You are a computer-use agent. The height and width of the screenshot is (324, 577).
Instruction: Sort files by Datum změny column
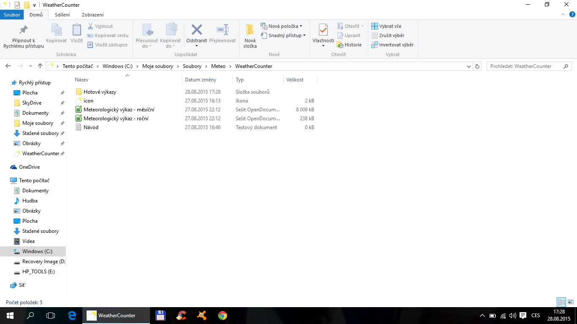point(201,80)
